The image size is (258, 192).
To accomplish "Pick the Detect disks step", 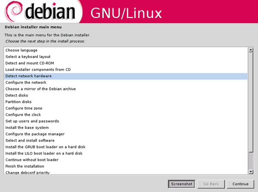I will click(126, 95).
